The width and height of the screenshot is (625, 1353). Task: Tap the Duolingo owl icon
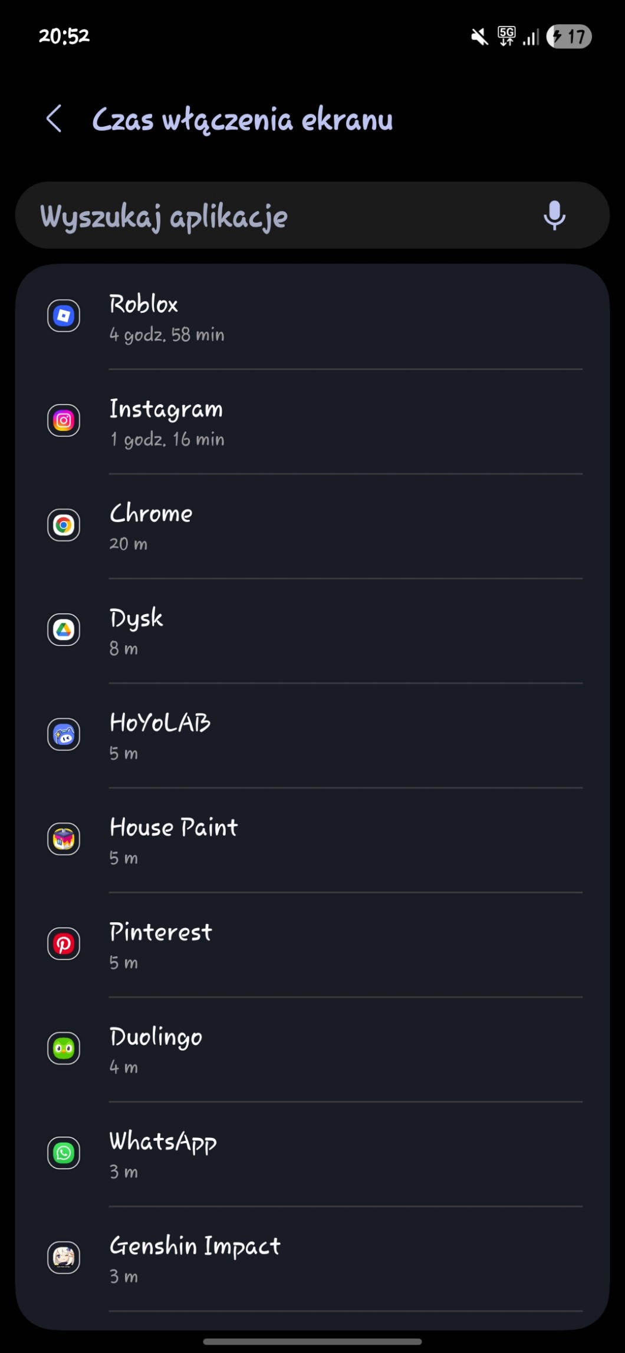64,1049
